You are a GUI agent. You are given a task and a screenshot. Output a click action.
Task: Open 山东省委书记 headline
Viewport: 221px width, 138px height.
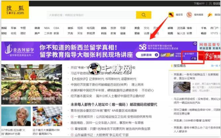102,135
